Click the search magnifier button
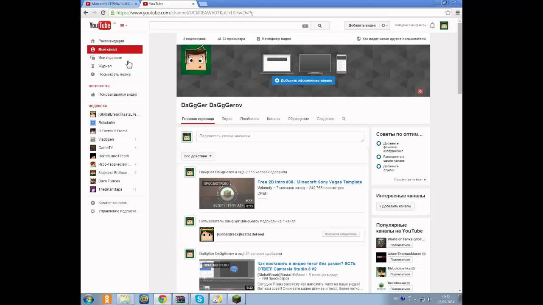The image size is (543, 305). [x=320, y=25]
